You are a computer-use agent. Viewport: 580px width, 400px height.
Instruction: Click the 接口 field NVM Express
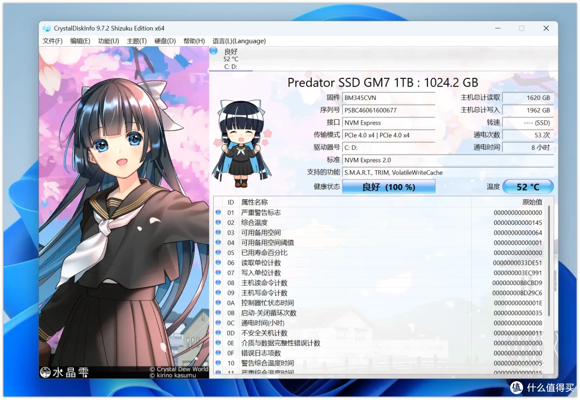(388, 123)
